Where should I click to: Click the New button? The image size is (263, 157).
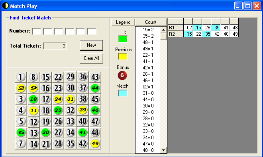[x=91, y=45]
